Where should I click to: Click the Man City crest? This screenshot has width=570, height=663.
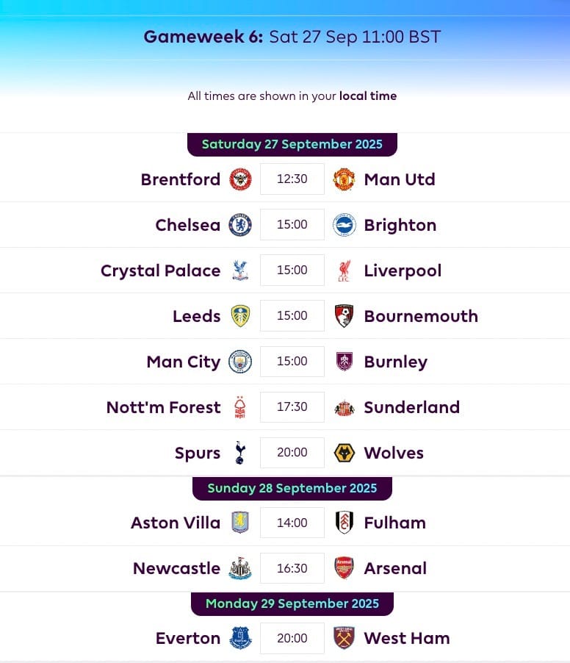click(x=240, y=362)
